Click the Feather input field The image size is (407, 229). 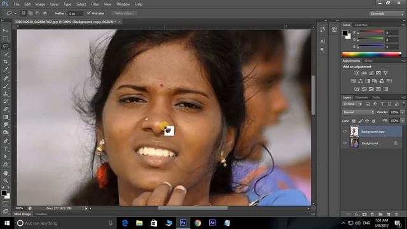click(76, 13)
